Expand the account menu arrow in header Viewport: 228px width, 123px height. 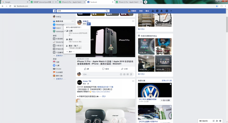tap(171, 11)
